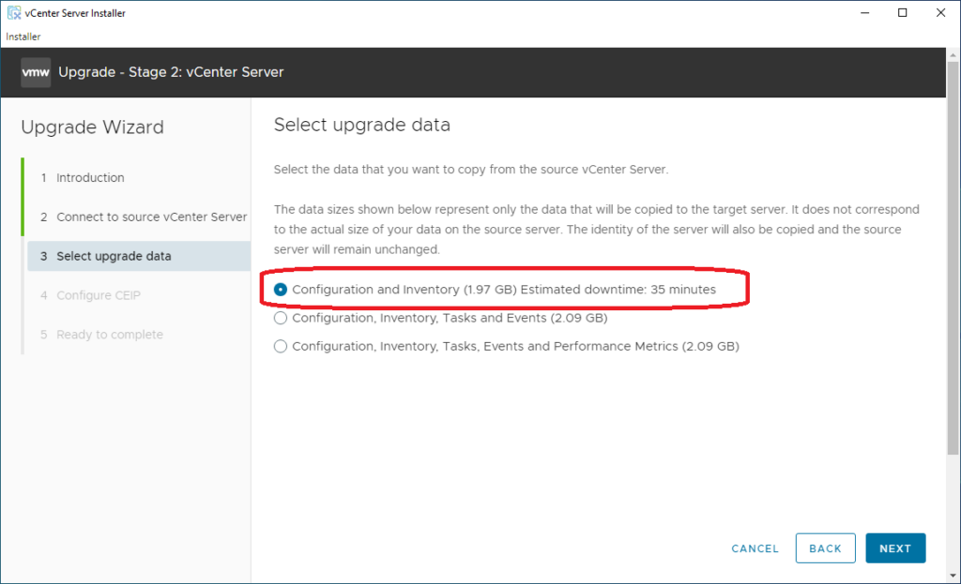The width and height of the screenshot is (961, 584).
Task: Click the vCenter Server Installer title bar icon
Action: 12,13
